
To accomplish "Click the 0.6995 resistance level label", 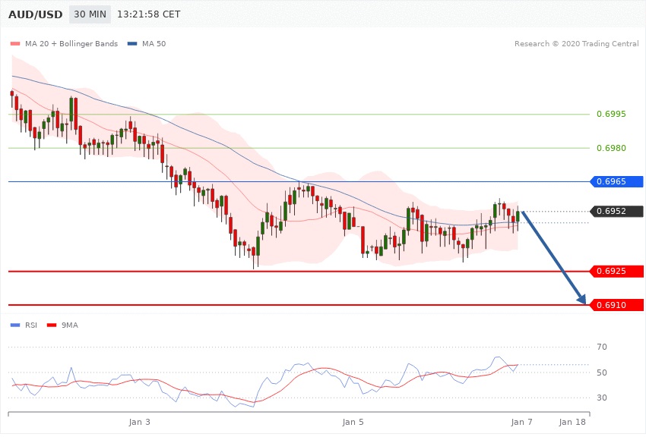I will [611, 115].
